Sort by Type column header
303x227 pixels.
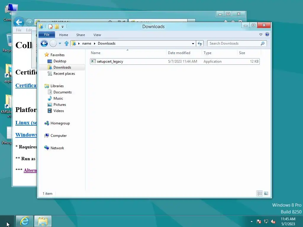point(219,53)
